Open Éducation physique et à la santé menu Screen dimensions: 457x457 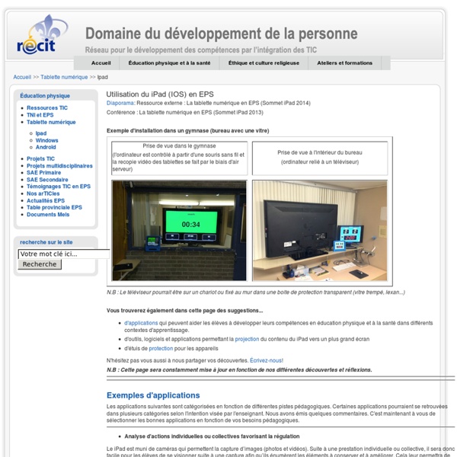pos(169,63)
